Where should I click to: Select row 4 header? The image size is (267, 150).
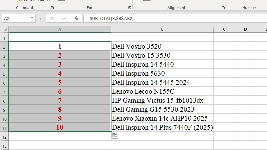point(4,64)
